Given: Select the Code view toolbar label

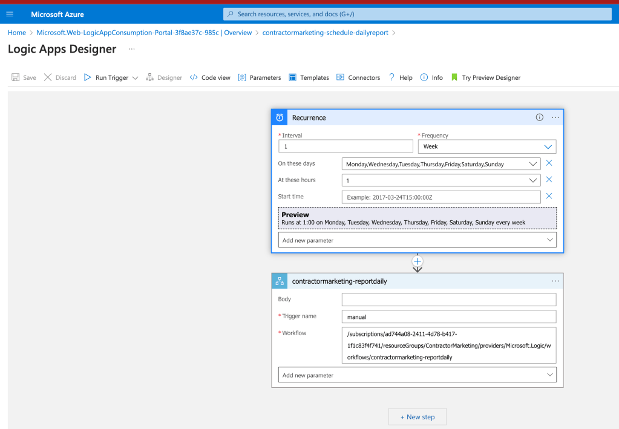Looking at the screenshot, I should pos(215,77).
